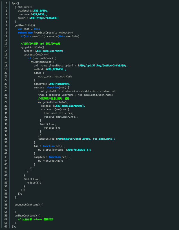The height and width of the screenshot is (230, 179).
Task: Click the 'dataType' json line
Action: pos(52,84)
